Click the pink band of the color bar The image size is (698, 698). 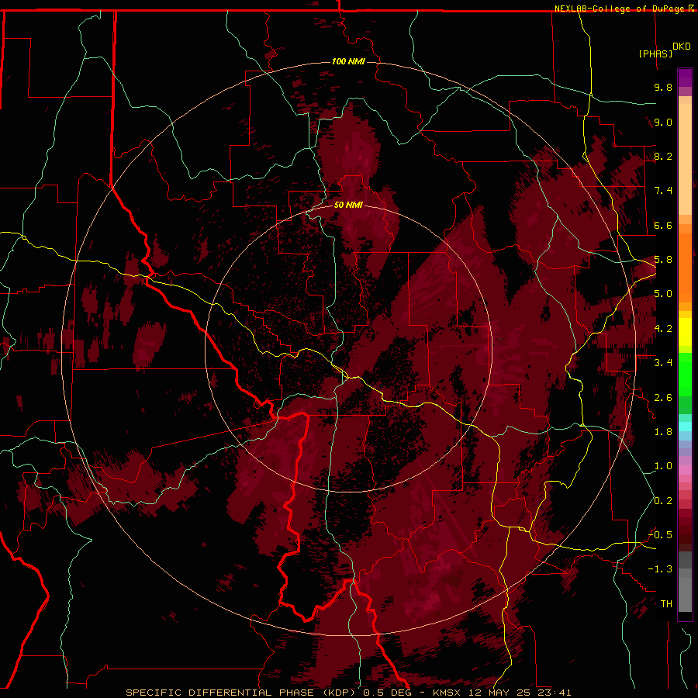[685, 470]
